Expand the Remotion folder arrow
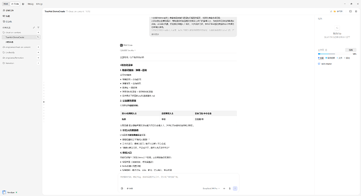 38,63
